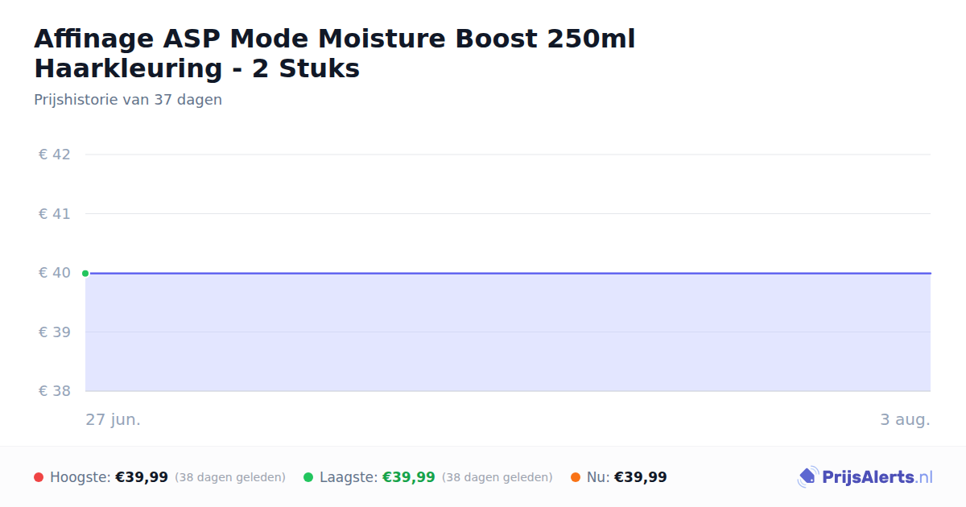Click the blue price line in chart
The height and width of the screenshot is (507, 966).
[508, 273]
